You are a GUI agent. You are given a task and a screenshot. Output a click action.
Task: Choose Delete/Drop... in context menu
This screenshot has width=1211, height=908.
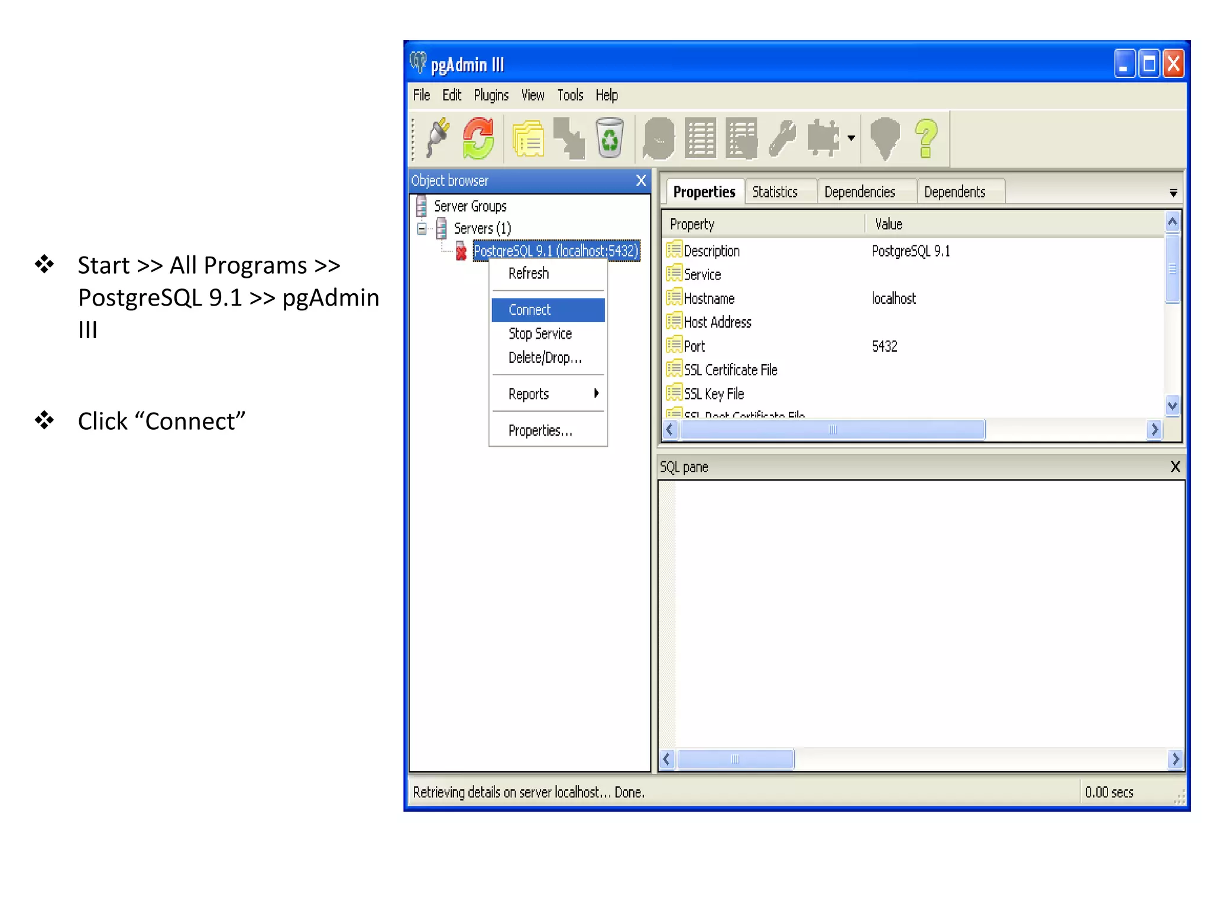point(548,357)
